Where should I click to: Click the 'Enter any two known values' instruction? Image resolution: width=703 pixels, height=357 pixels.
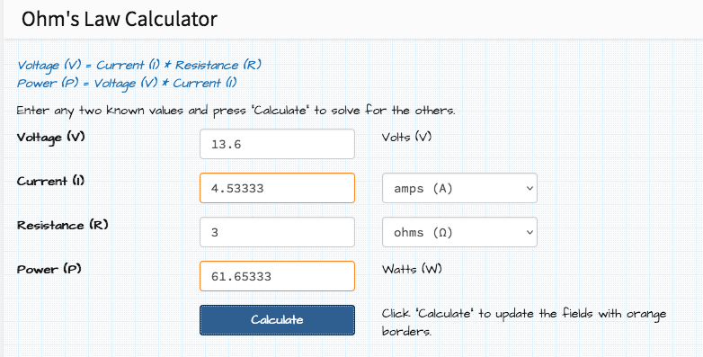pyautogui.click(x=236, y=111)
